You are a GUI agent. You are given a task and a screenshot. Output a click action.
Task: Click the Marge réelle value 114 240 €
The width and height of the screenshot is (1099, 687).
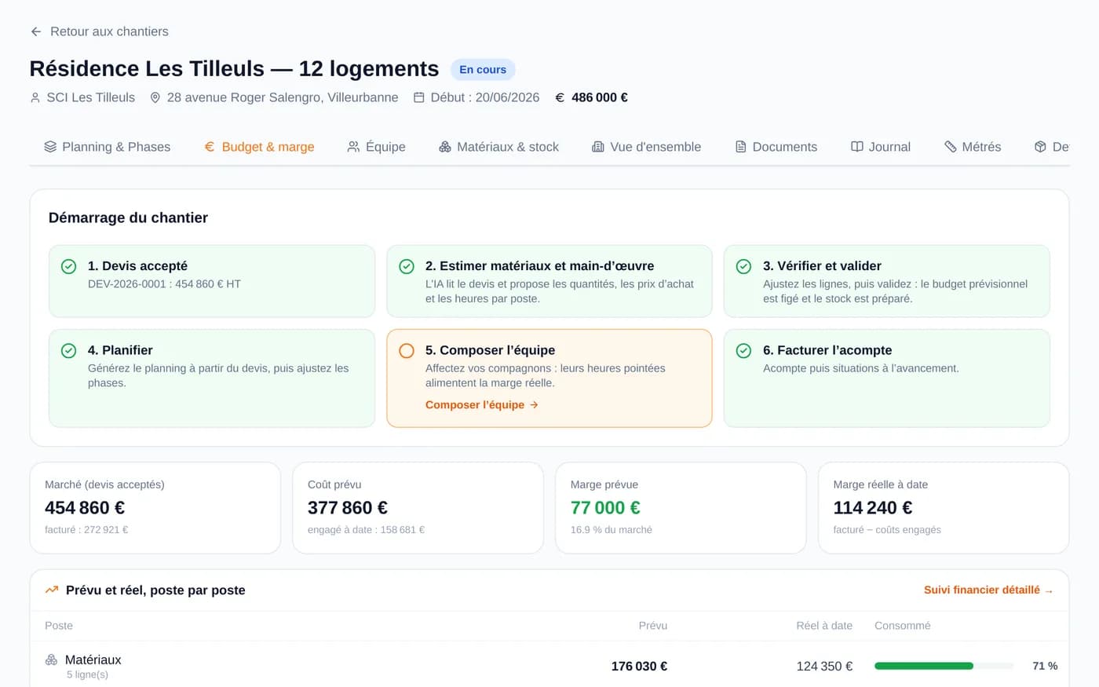coord(873,508)
